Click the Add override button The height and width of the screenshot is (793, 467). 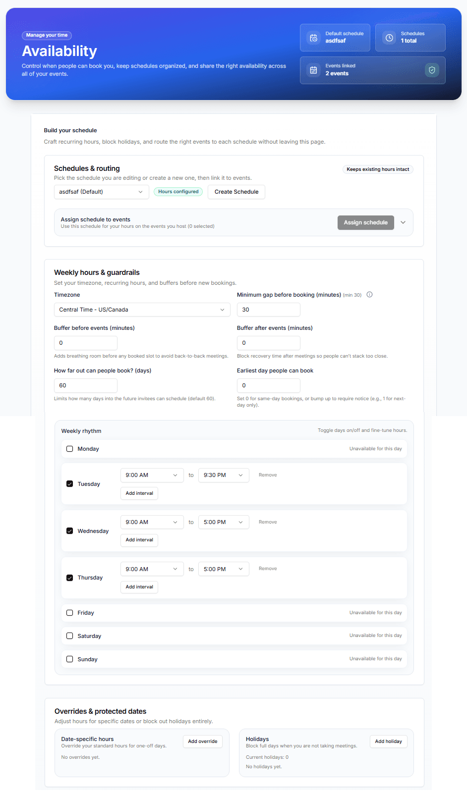(x=203, y=741)
